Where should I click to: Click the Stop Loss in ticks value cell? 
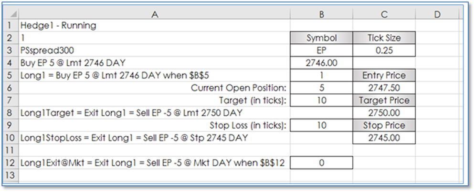point(321,125)
